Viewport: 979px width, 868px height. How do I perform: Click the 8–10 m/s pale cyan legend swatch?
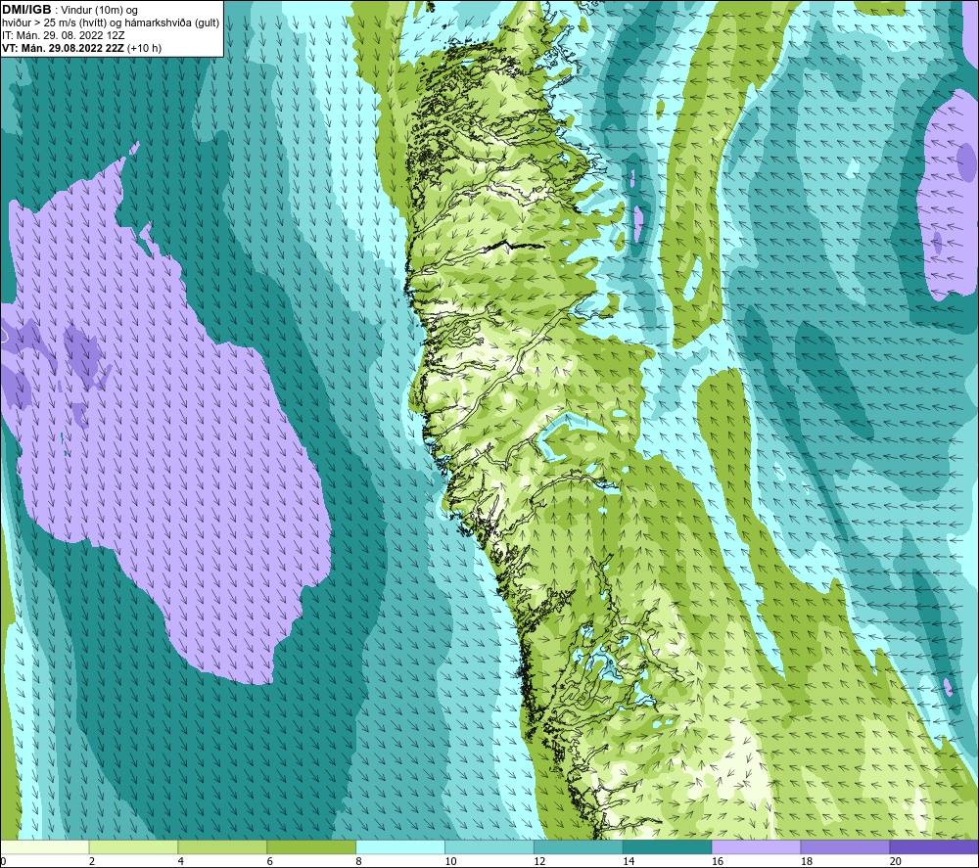pyautogui.click(x=400, y=846)
